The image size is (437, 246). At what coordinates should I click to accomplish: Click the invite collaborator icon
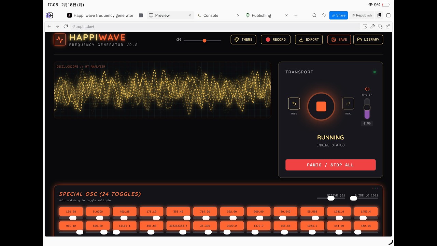click(x=324, y=15)
